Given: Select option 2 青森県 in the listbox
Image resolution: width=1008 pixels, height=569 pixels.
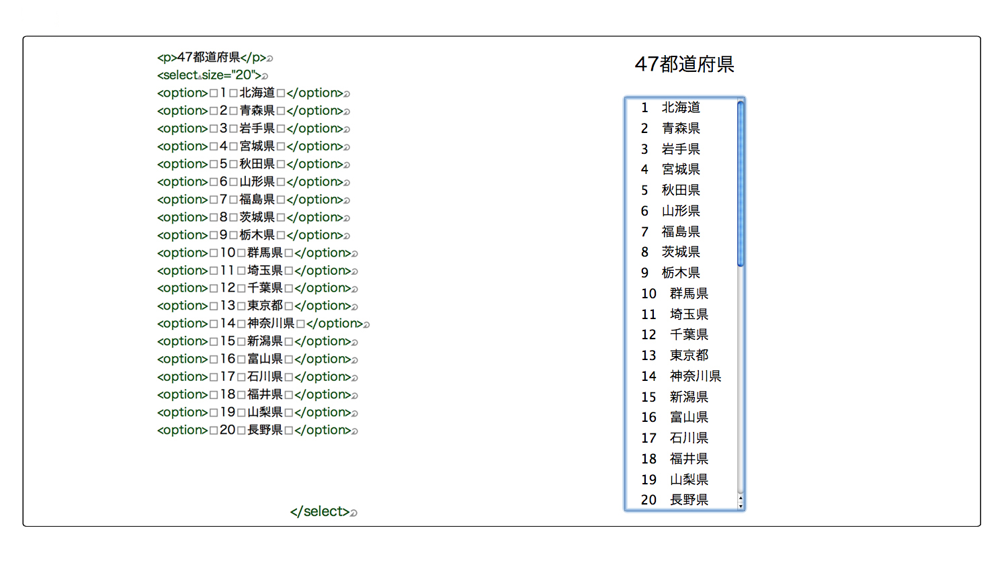Looking at the screenshot, I should (x=681, y=128).
